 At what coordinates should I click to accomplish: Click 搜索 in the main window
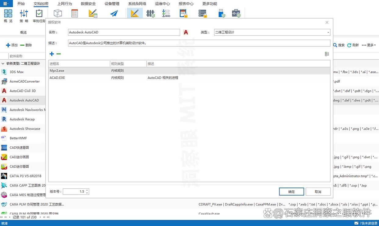pos(339,45)
